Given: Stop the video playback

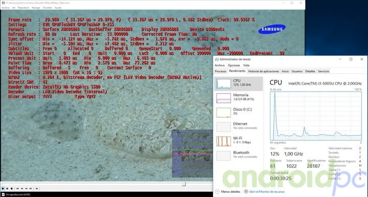Looking at the screenshot, I should (x=11, y=188).
